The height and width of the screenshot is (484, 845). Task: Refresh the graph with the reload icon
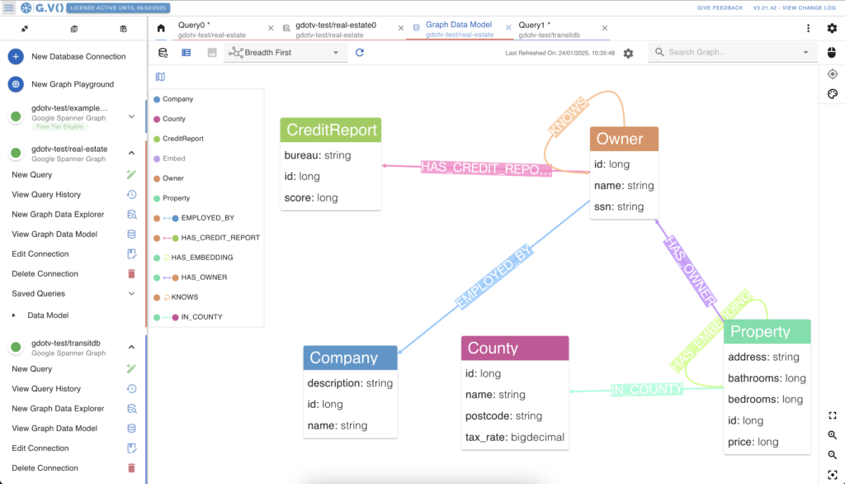[x=361, y=51]
